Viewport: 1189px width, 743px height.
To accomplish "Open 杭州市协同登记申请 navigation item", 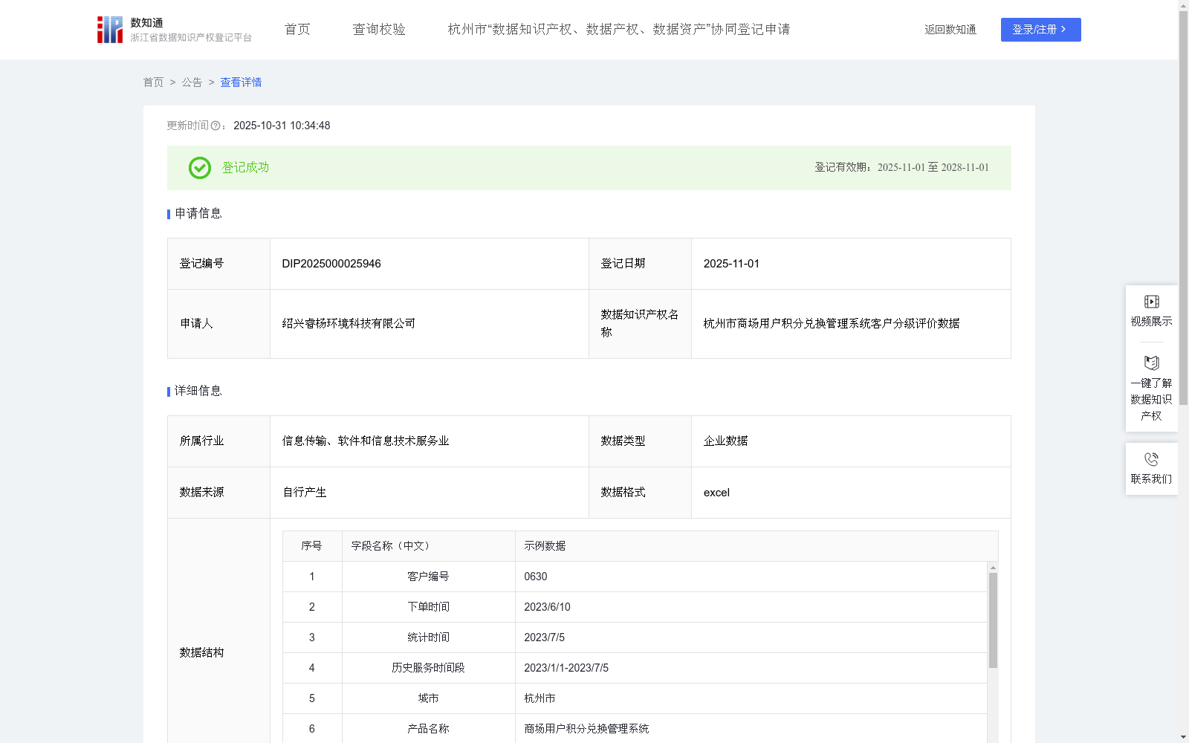I will [x=619, y=30].
